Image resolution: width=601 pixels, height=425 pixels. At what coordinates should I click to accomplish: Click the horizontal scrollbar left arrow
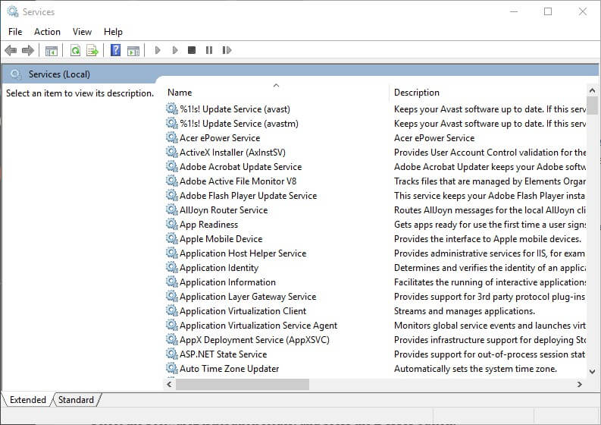170,384
